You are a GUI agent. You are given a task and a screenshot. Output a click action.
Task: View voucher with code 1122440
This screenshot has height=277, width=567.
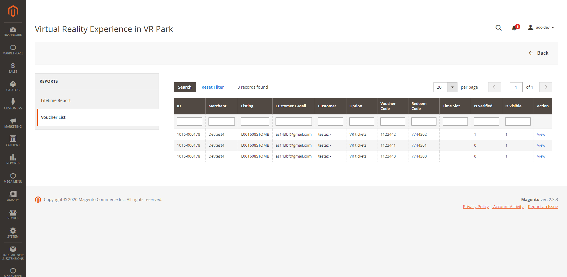(x=541, y=156)
